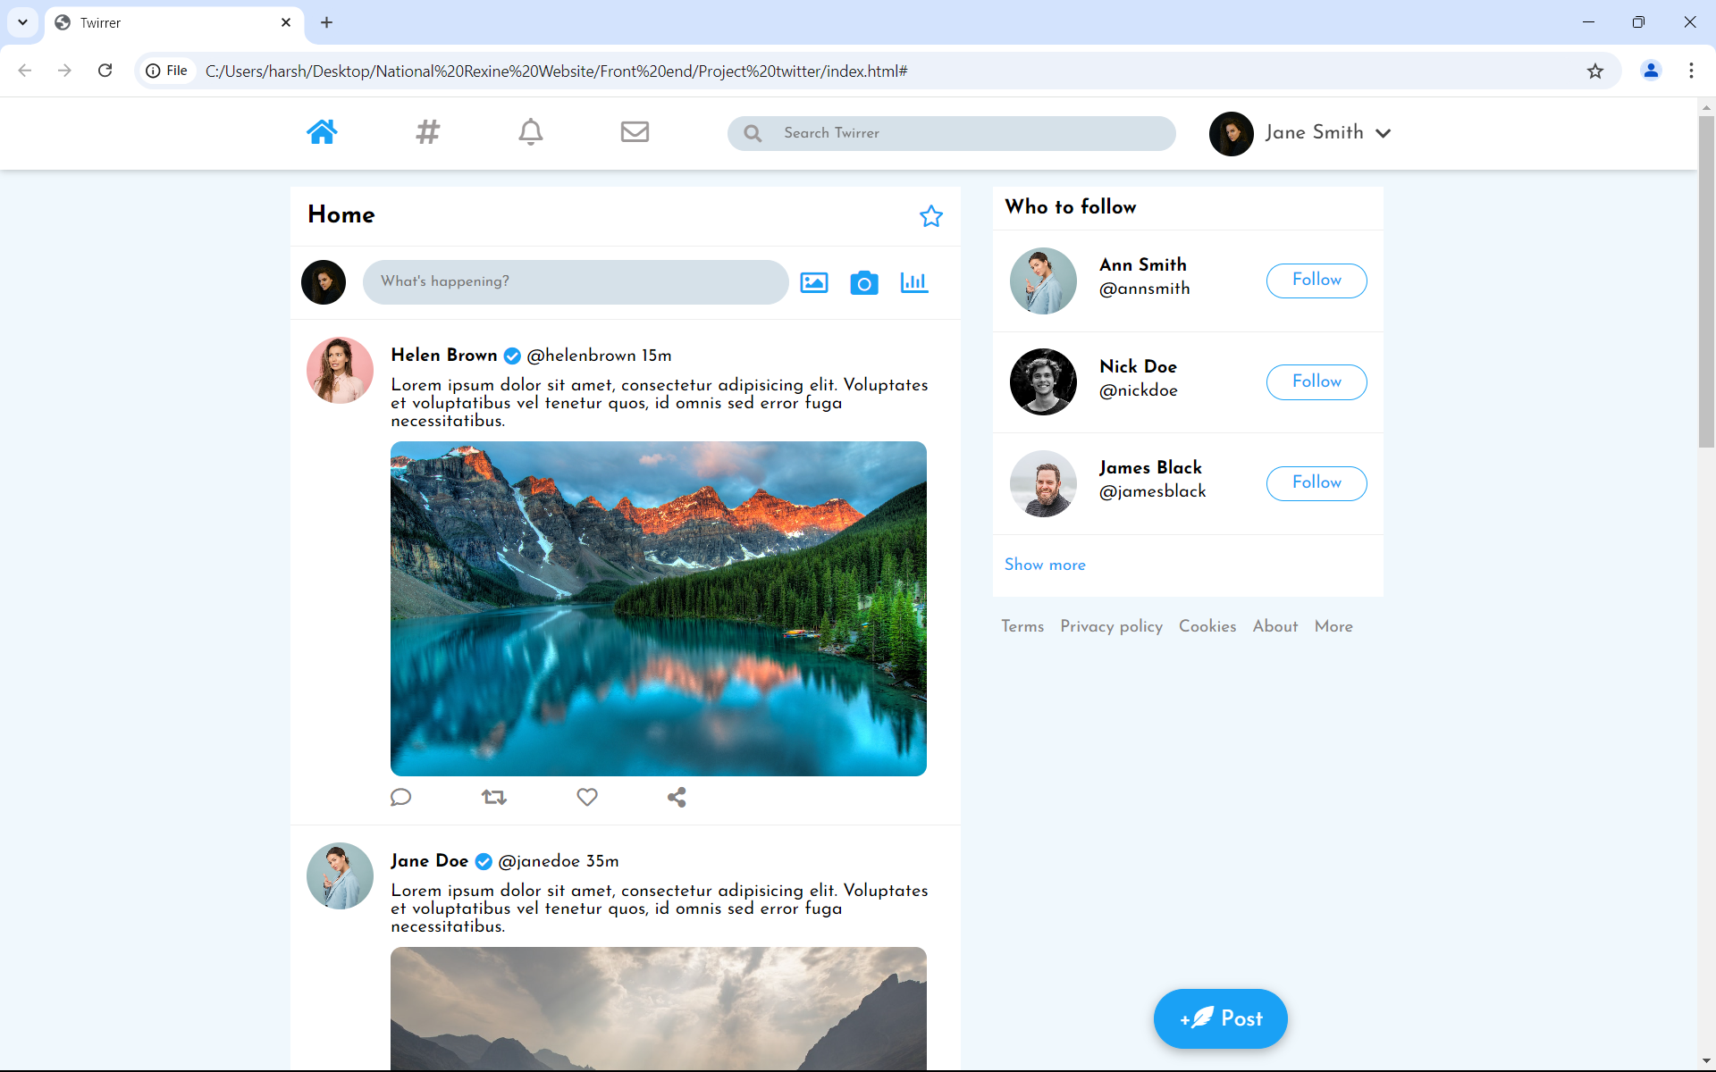The image size is (1716, 1072).
Task: Open the browser tab search dropdown
Action: (22, 22)
